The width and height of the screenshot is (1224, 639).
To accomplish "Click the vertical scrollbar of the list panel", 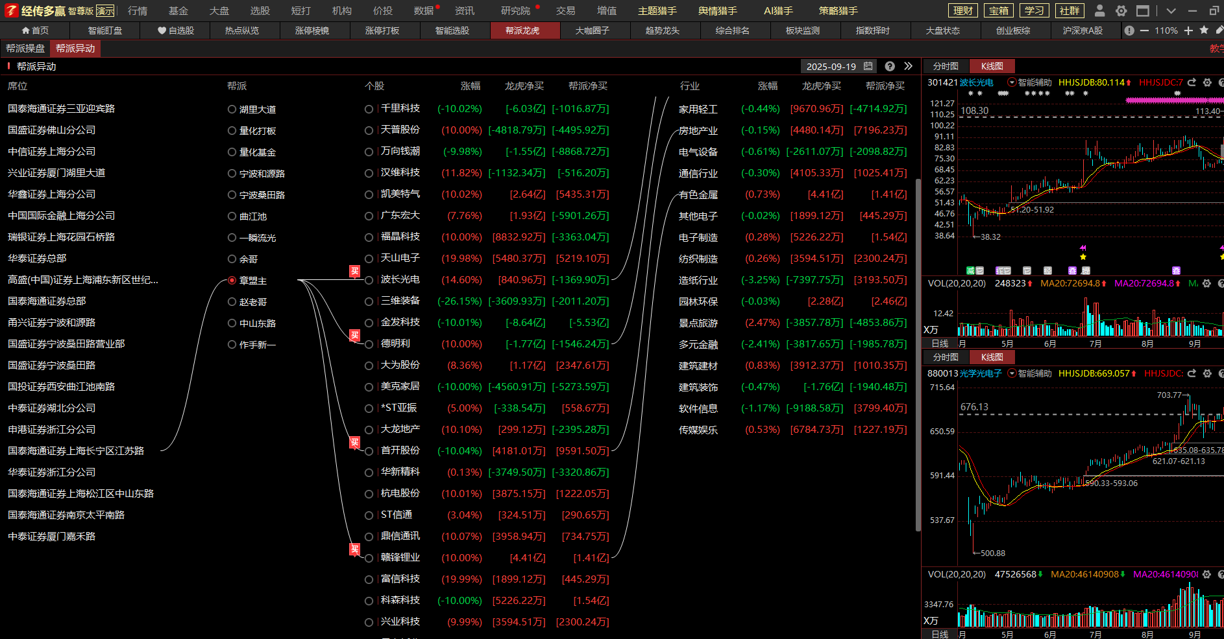I will tap(918, 355).
